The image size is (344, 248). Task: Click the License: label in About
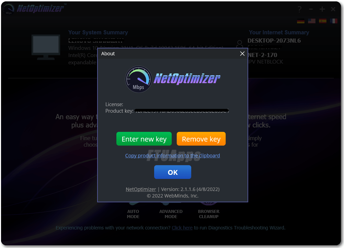(114, 104)
